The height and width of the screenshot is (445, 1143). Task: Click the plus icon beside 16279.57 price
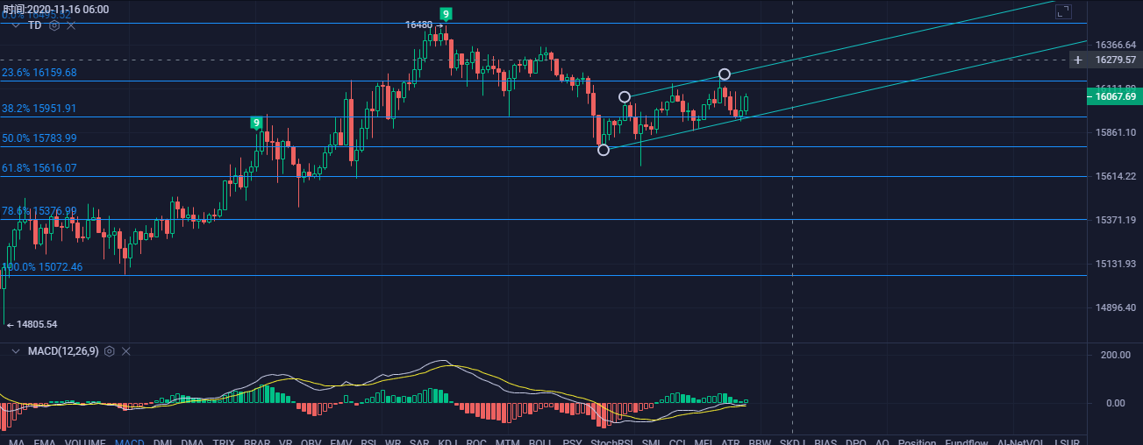(1077, 60)
